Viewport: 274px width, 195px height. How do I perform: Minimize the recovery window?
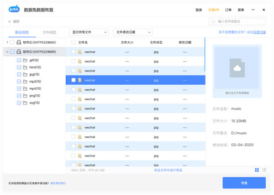(253, 10)
